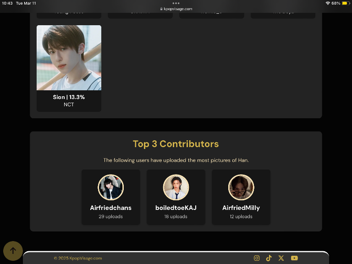Screen dimensions: 352x264
Task: Open the X (Twitter) footer icon
Action: click(x=281, y=258)
